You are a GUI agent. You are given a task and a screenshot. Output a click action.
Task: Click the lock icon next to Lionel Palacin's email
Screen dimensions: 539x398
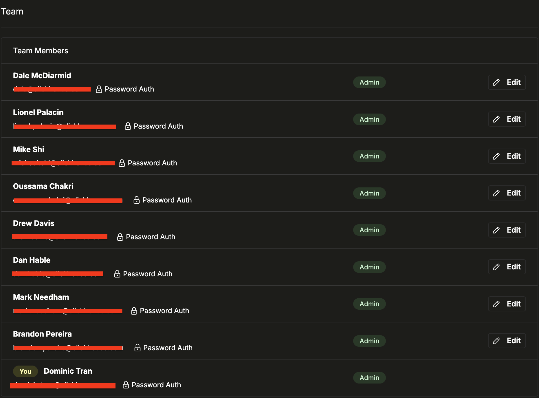tap(128, 126)
